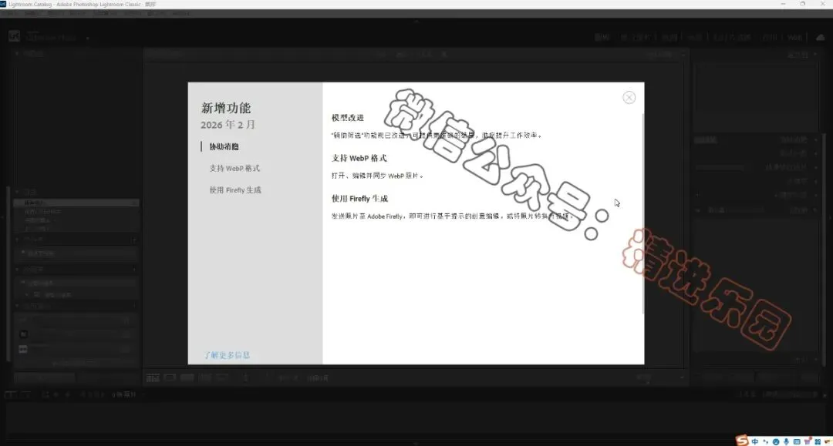Click the Lightroom Classic logo badge
The width and height of the screenshot is (833, 446).
click(15, 36)
